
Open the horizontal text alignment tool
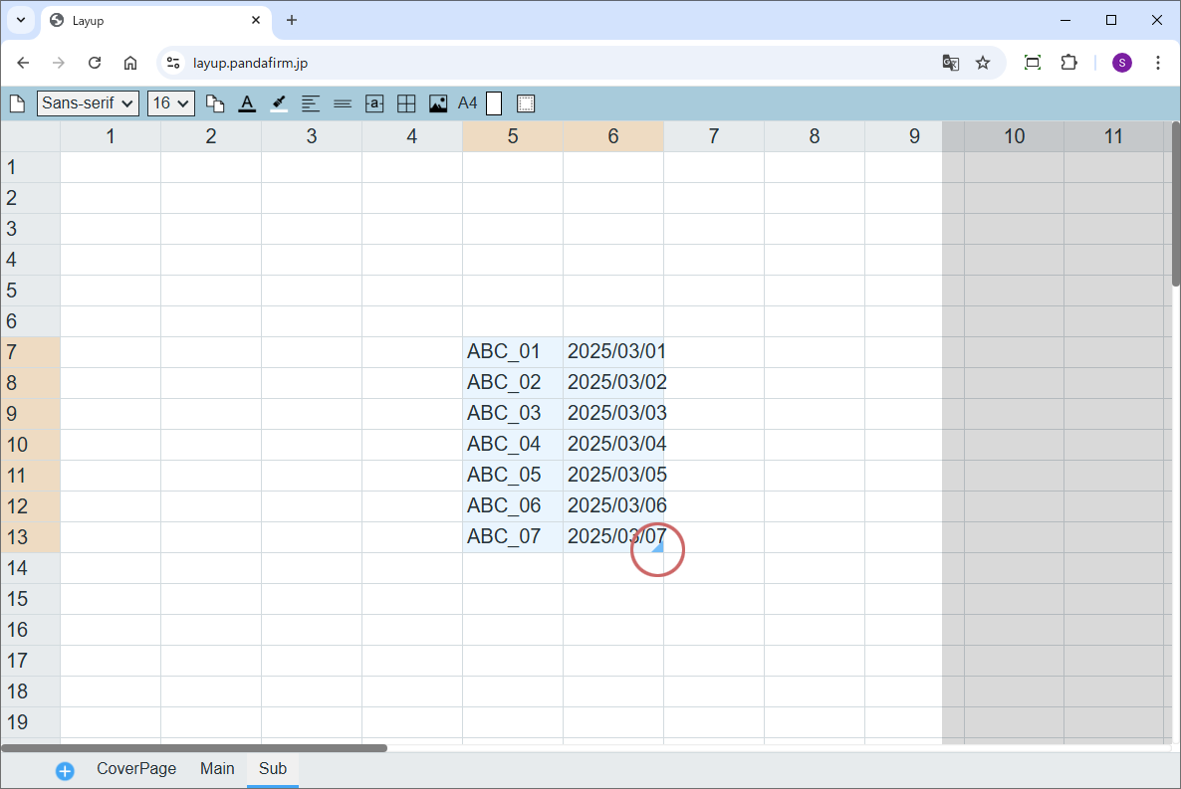[x=311, y=103]
